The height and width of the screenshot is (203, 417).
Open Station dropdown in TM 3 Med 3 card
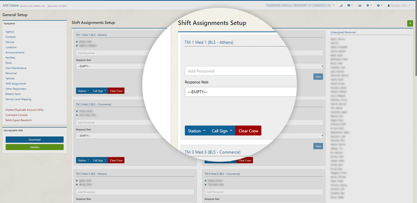point(83,160)
